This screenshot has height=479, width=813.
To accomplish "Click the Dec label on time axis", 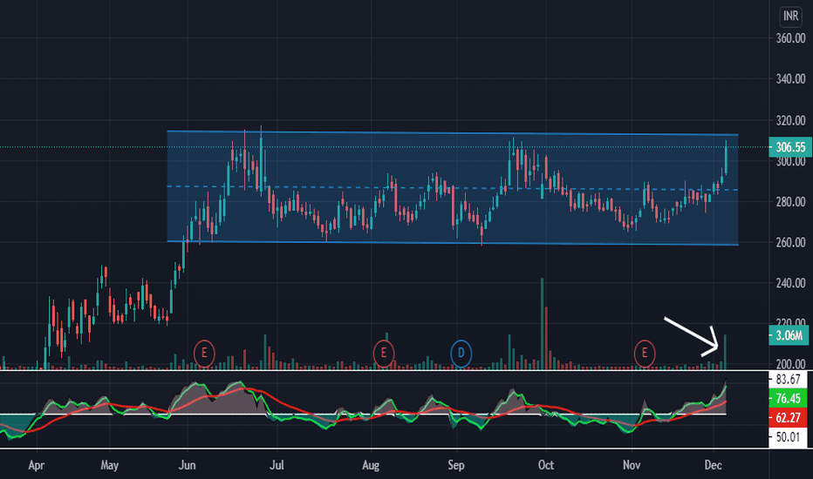I will point(714,465).
